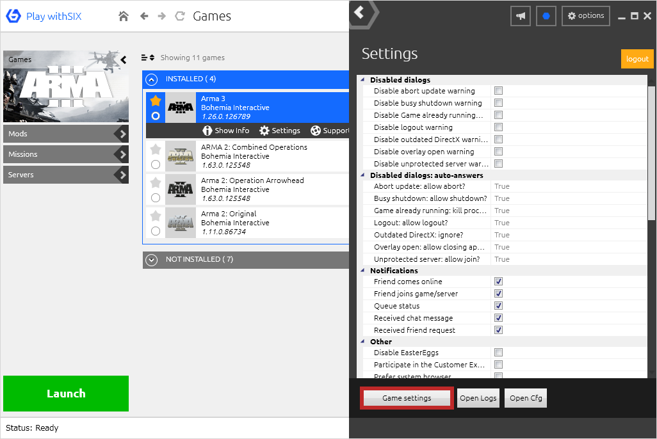Enable Disable abort update warning checkbox
This screenshot has width=657, height=439.
[498, 90]
